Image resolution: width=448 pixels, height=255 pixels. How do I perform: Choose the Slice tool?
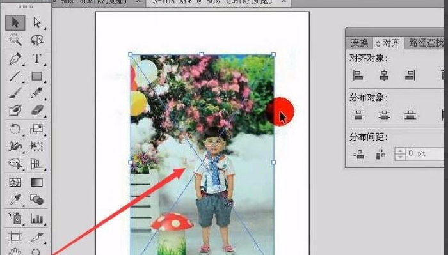pos(36,237)
